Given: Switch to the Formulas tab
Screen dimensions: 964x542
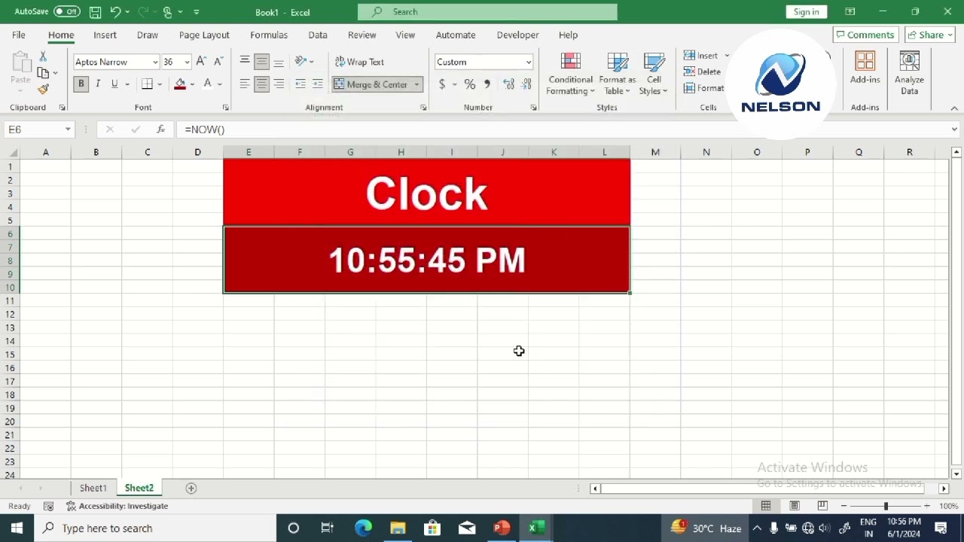Looking at the screenshot, I should 269,35.
